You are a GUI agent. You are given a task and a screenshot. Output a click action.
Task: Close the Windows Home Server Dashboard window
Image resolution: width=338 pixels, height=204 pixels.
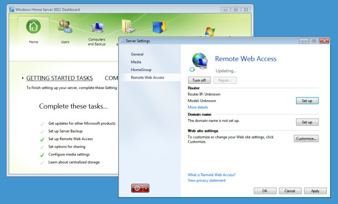(246, 10)
